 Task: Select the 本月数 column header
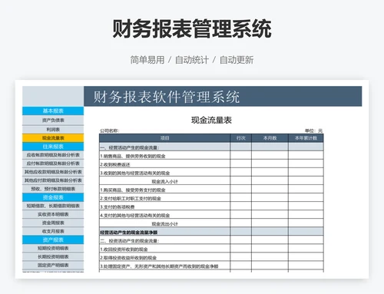270,138
